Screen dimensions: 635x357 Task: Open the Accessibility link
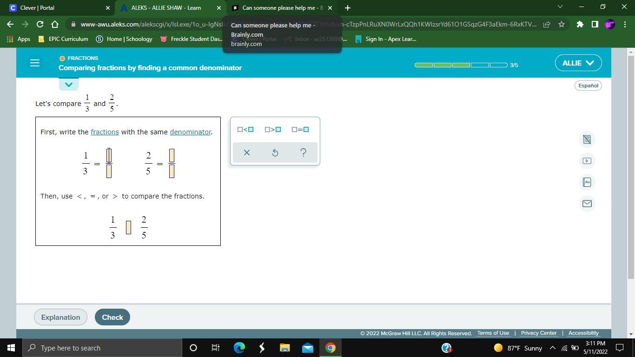pos(583,333)
